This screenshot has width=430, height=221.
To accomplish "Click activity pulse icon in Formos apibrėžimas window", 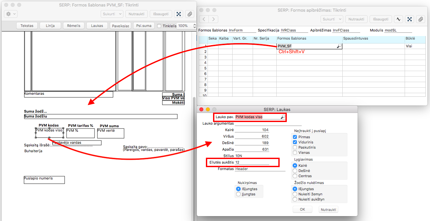I will pos(398,19).
